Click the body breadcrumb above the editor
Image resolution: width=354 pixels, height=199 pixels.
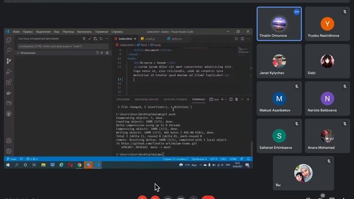click(156, 45)
